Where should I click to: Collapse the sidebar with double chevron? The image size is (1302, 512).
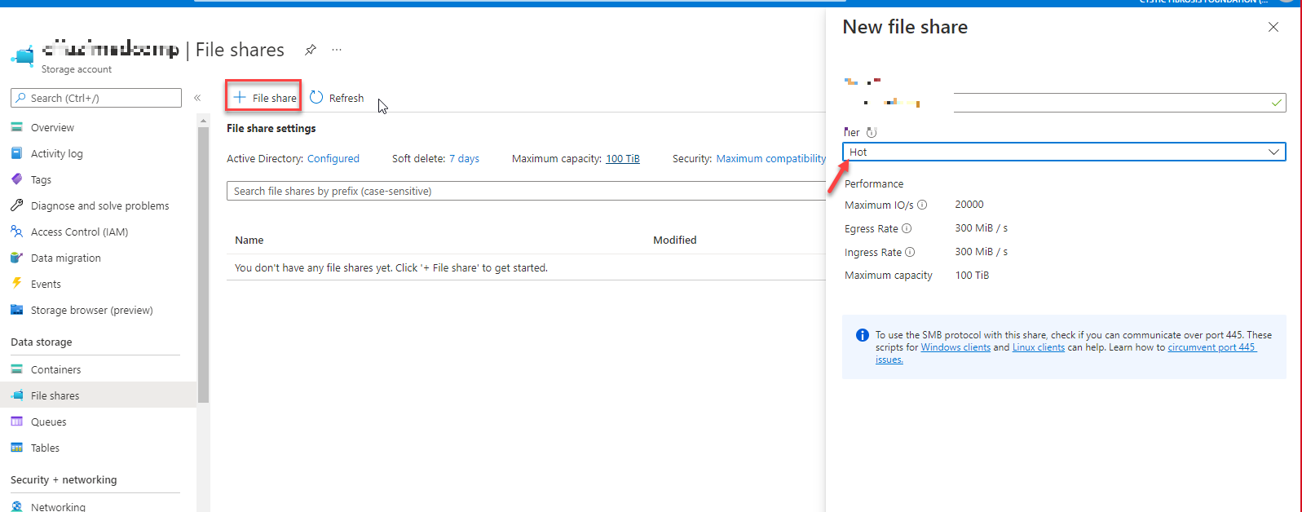click(197, 98)
